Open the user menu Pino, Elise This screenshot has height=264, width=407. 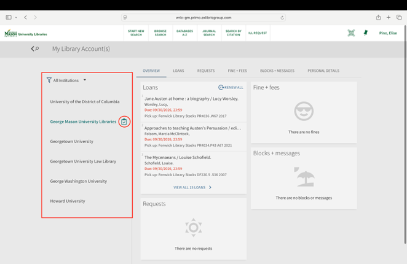[388, 33]
